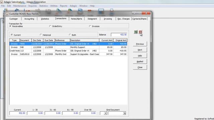
Task: Click the Due Date column header
Action: coord(49,40)
